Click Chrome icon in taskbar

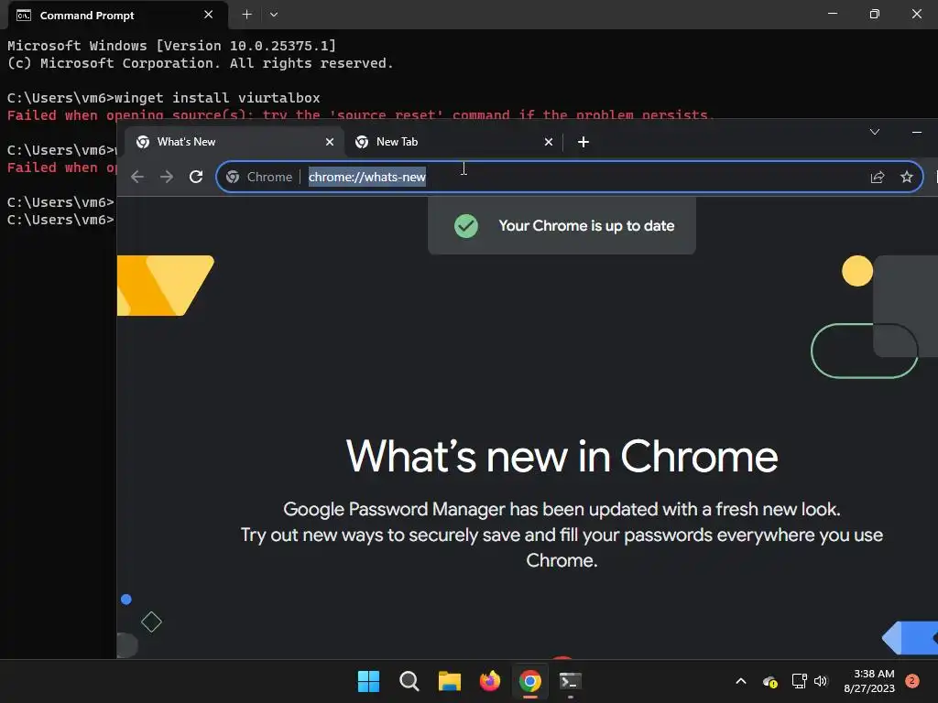[x=530, y=681]
